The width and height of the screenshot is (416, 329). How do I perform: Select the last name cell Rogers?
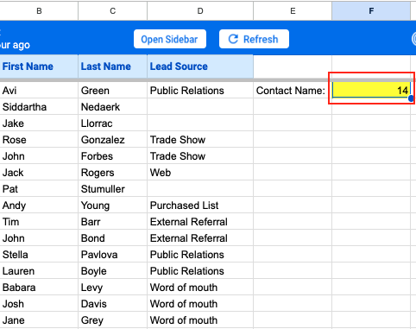point(112,173)
